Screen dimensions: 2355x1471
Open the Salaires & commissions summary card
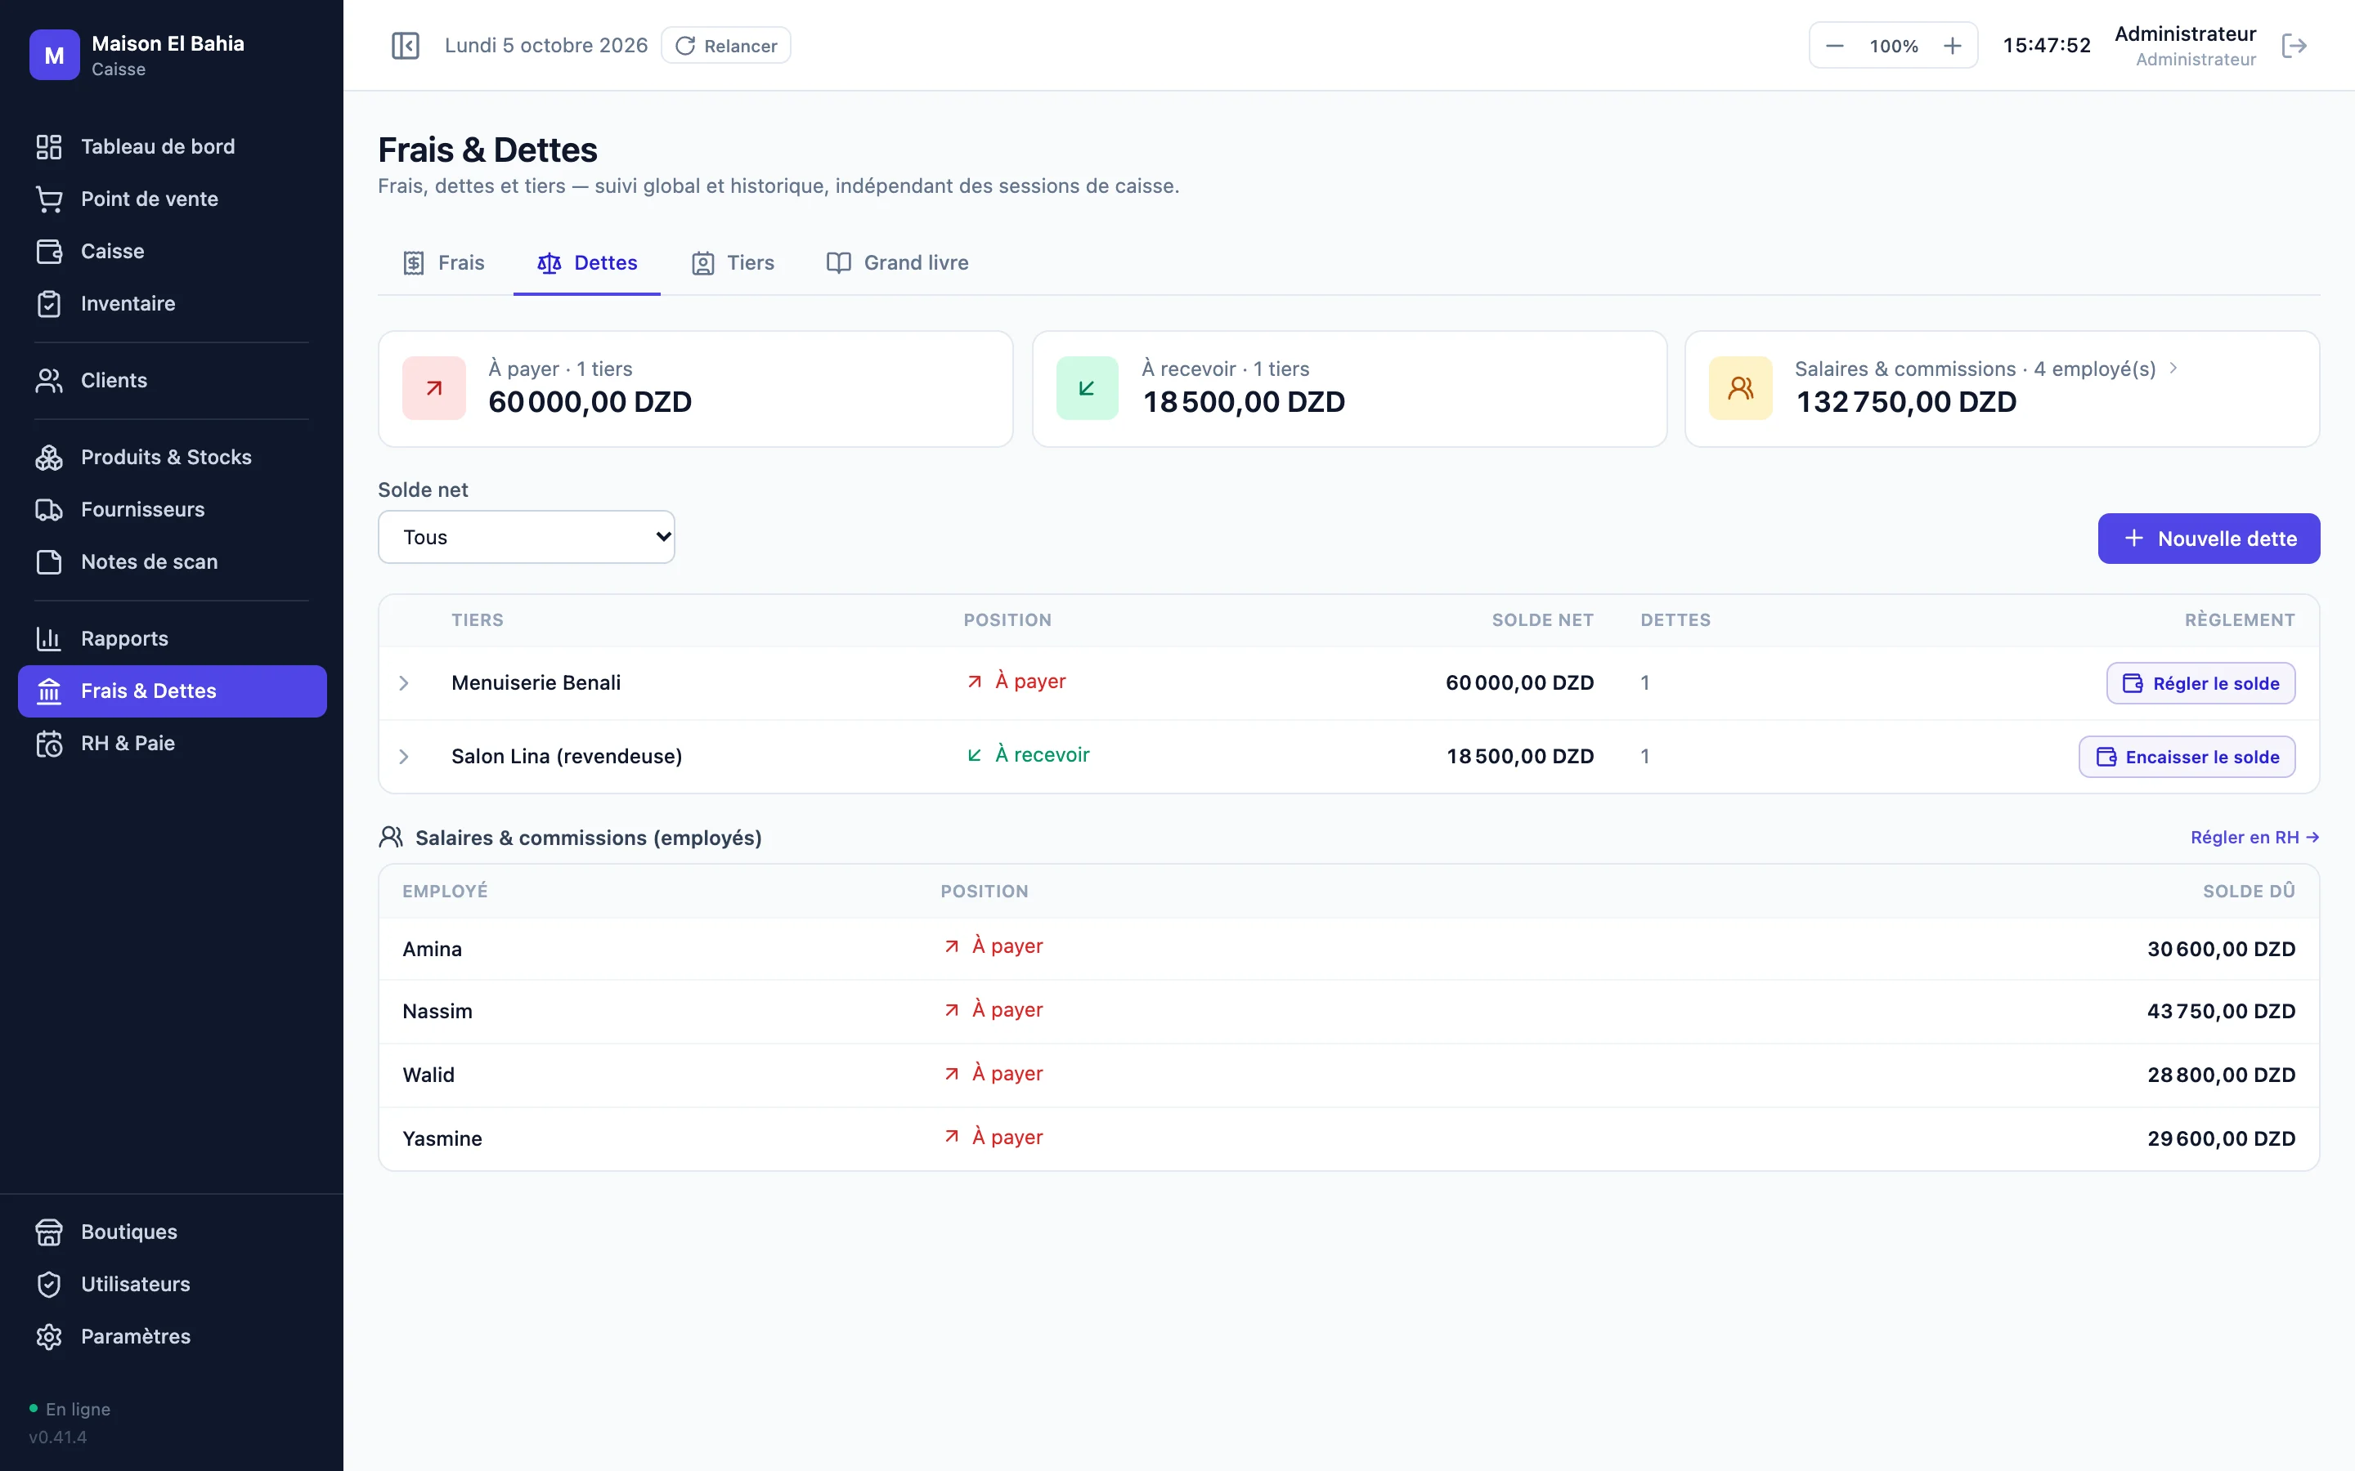coord(2002,389)
